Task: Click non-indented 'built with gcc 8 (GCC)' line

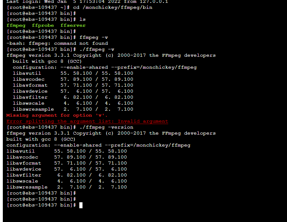Action: click(x=41, y=139)
